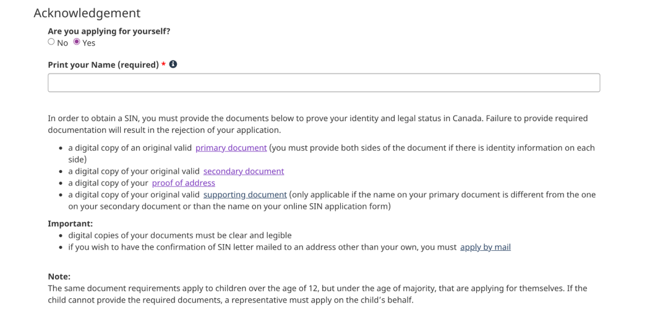This screenshot has height=317, width=668.
Task: Open the primary document link
Action: (231, 148)
